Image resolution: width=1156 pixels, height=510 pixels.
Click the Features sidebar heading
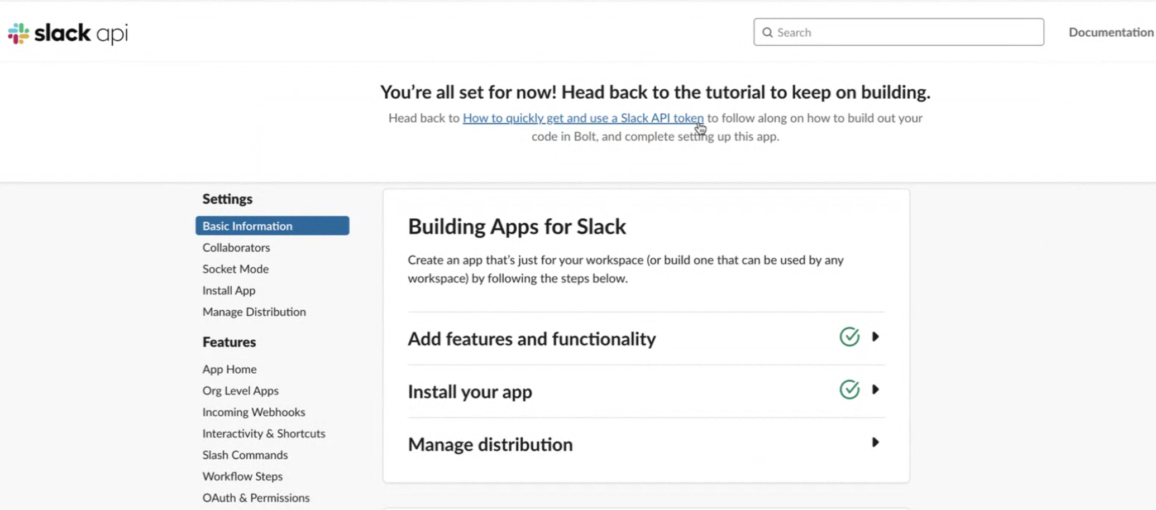[229, 342]
